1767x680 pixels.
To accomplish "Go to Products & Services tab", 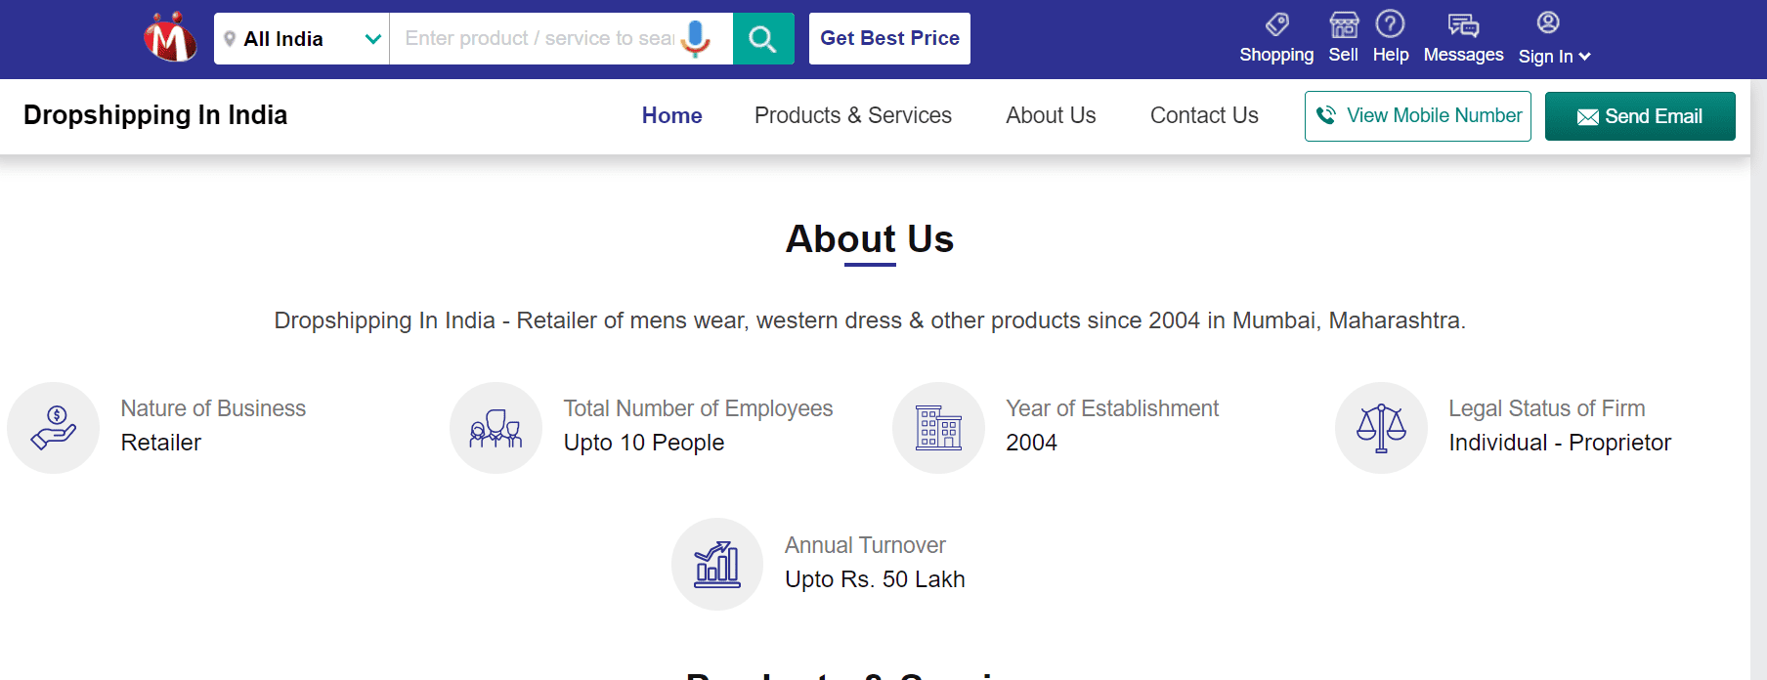I will [x=853, y=115].
